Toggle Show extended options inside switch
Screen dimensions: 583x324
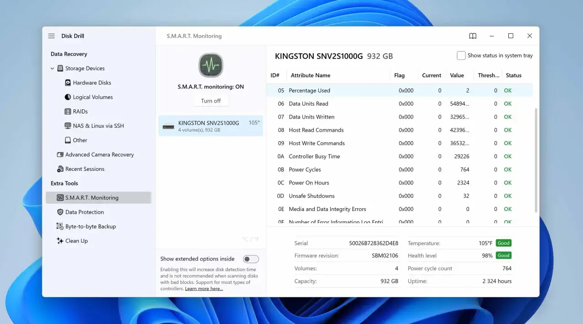[x=251, y=259]
